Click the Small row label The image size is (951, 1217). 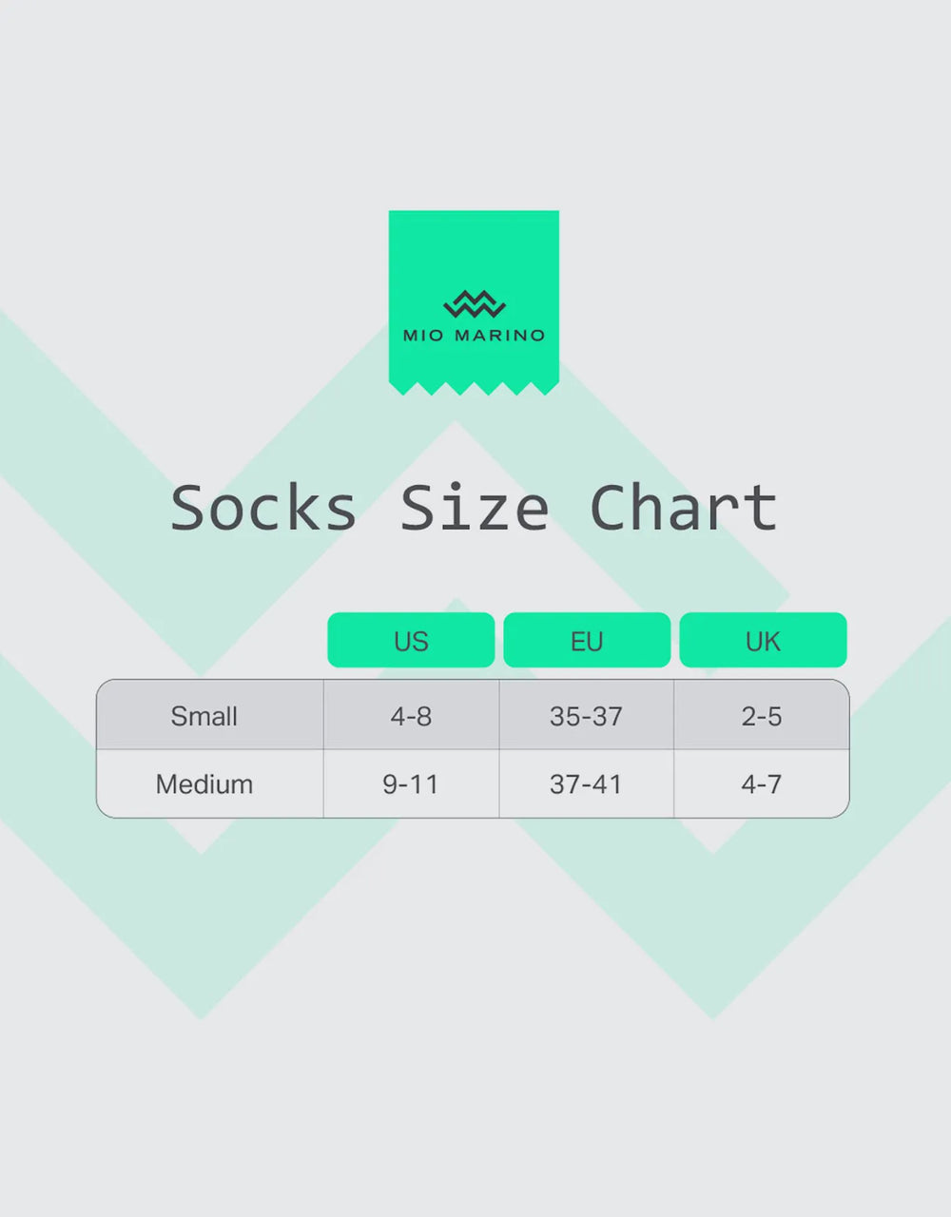(204, 716)
